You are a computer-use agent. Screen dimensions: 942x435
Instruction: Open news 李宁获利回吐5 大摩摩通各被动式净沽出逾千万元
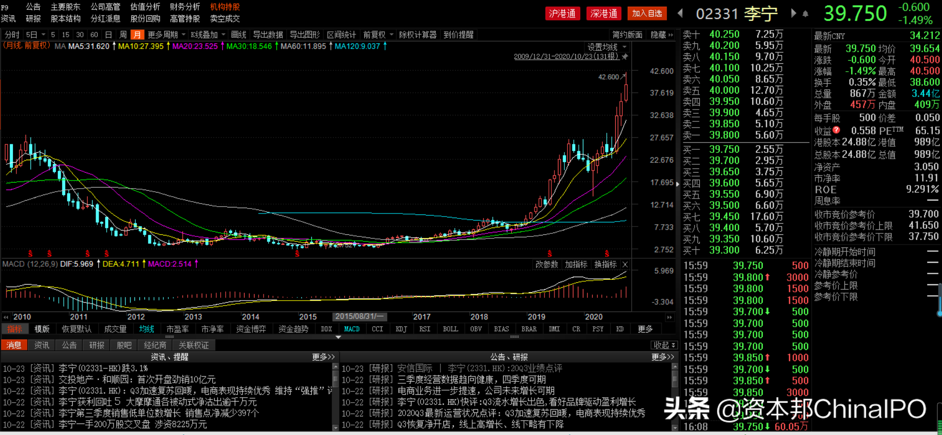pos(157,402)
